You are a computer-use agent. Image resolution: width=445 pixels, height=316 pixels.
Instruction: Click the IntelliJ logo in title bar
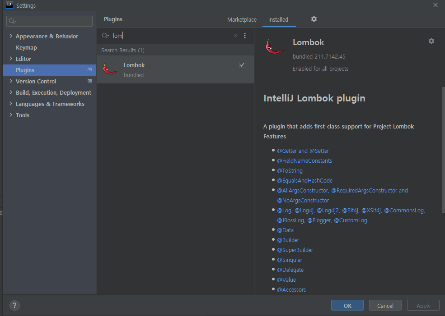point(9,5)
